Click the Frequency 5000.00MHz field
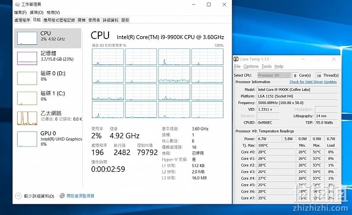Image resolution: width=352 pixels, height=215 pixels. coord(297,103)
